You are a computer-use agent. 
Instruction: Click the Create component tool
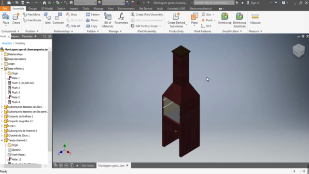click(x=16, y=19)
